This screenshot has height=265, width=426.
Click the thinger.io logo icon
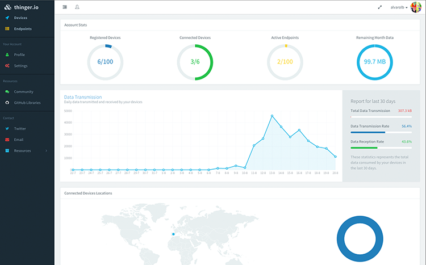point(7,7)
